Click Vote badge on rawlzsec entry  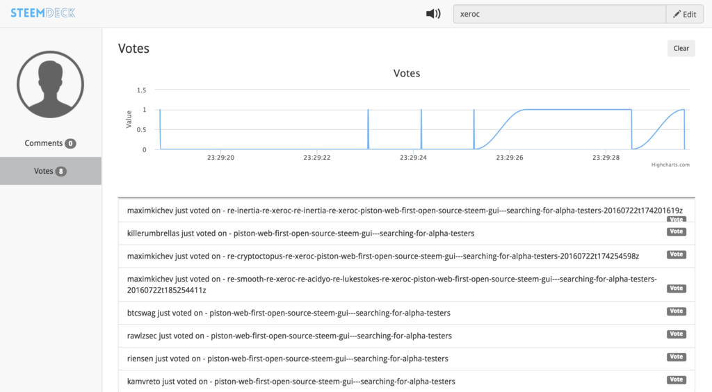[676, 334]
